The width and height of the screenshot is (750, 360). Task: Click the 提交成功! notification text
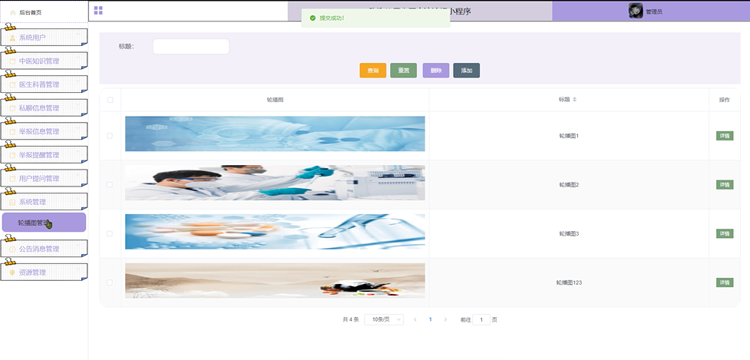332,18
